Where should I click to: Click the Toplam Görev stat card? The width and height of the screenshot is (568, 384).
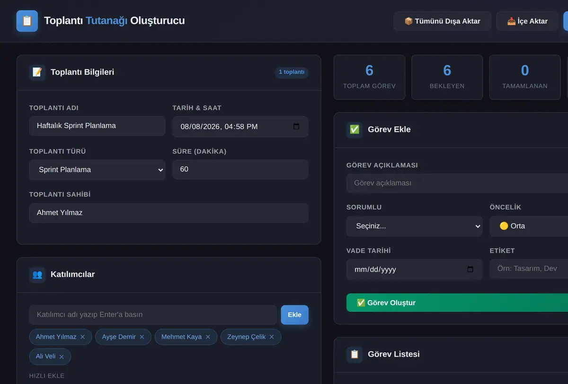(x=370, y=77)
